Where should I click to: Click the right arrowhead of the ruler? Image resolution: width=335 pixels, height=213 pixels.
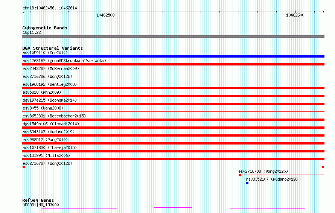(323, 12)
